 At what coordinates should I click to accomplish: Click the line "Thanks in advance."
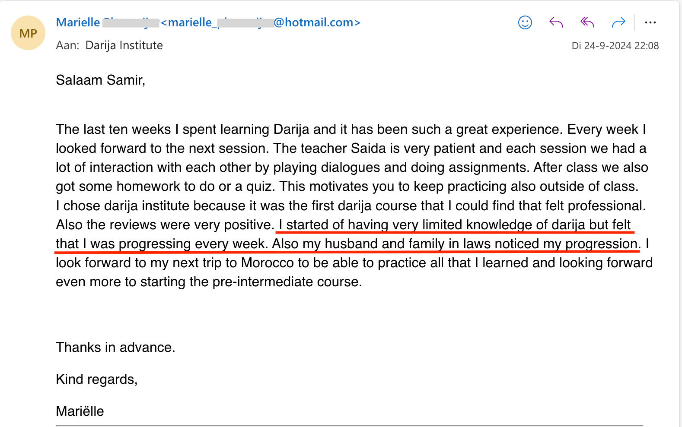point(115,348)
